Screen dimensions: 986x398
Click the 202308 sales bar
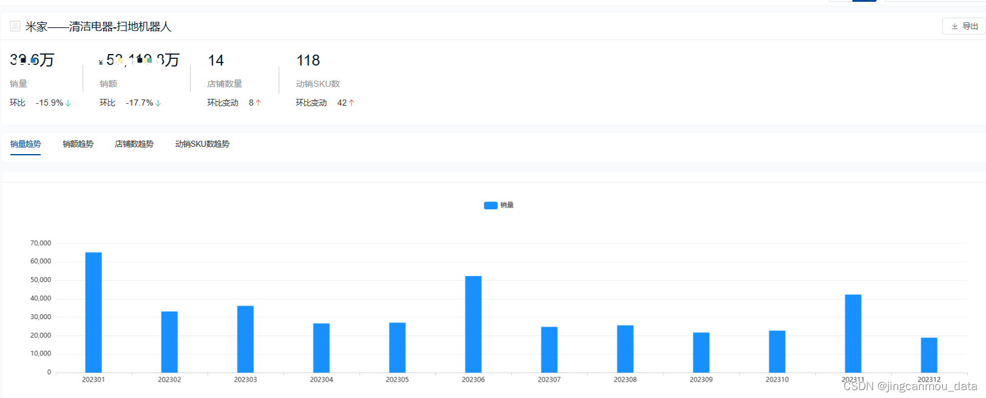pos(625,349)
